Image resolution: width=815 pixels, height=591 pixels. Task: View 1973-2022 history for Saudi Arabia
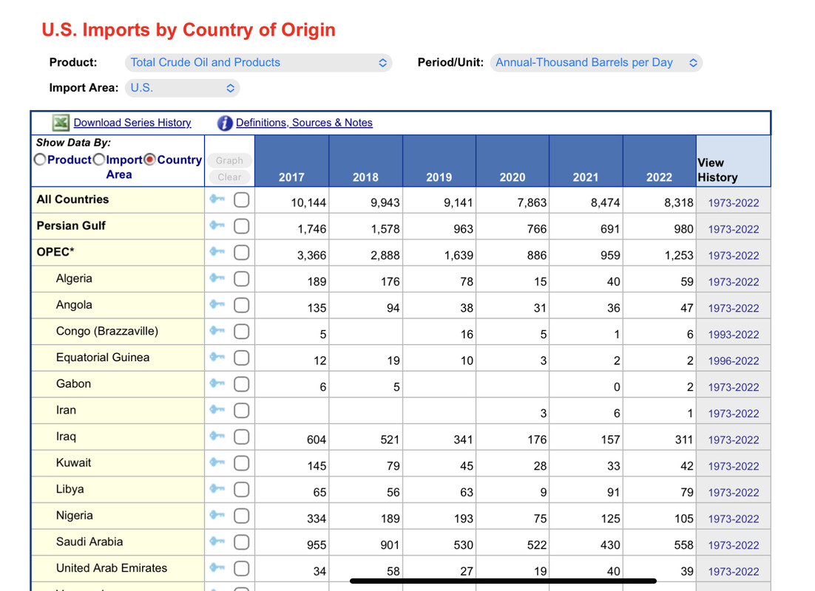point(734,545)
